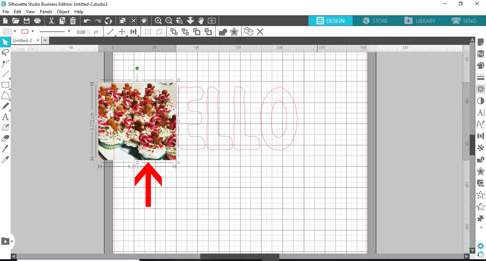This screenshot has height=261, width=486.
Task: Open a file with the folder icon
Action: (x=16, y=21)
